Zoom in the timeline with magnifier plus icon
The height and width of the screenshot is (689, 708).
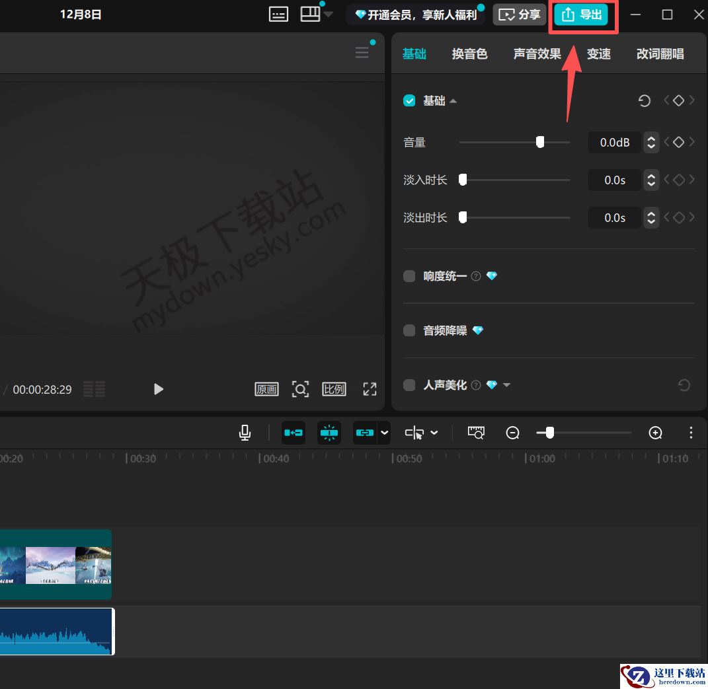coord(655,433)
